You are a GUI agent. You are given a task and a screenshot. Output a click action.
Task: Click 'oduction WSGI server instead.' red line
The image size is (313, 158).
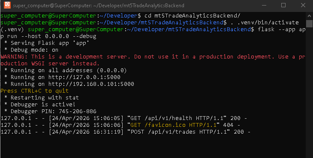[x=50, y=64]
